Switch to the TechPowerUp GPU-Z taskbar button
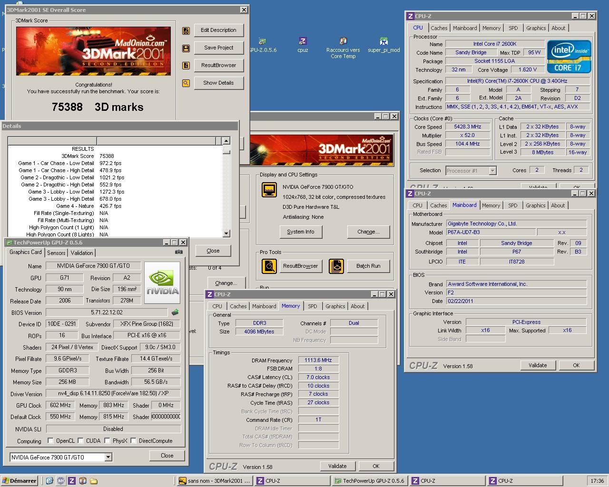The image size is (609, 487). [370, 481]
